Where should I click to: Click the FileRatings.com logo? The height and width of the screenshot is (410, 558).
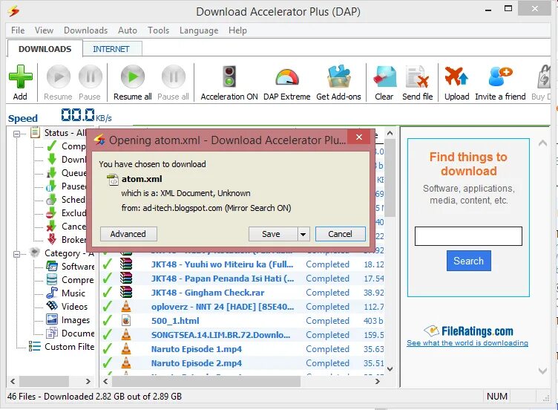click(468, 331)
